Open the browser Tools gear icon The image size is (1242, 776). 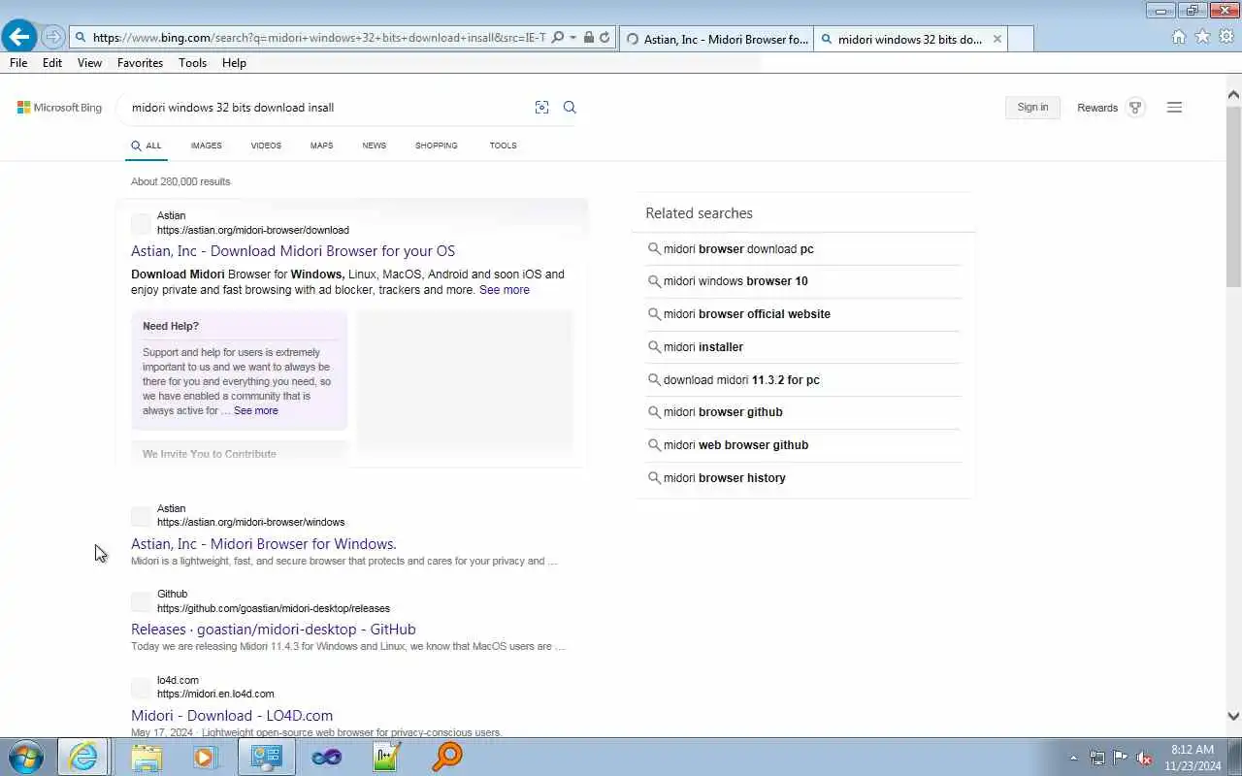tap(1226, 37)
